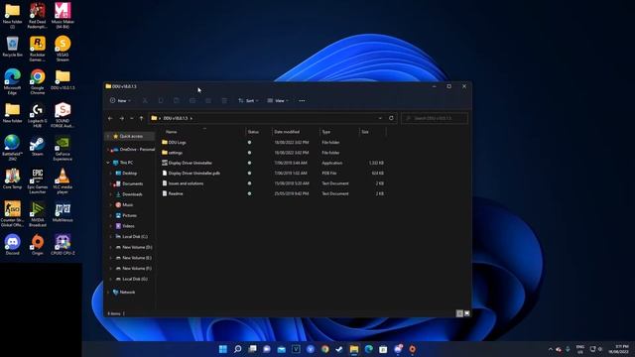Select the Battlefield 2042 desktop icon

point(13,149)
